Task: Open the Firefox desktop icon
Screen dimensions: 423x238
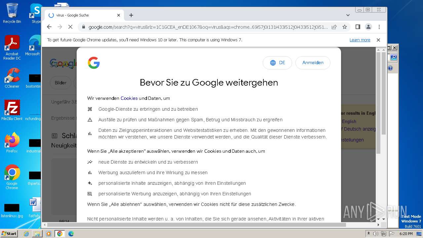Action: click(x=12, y=143)
